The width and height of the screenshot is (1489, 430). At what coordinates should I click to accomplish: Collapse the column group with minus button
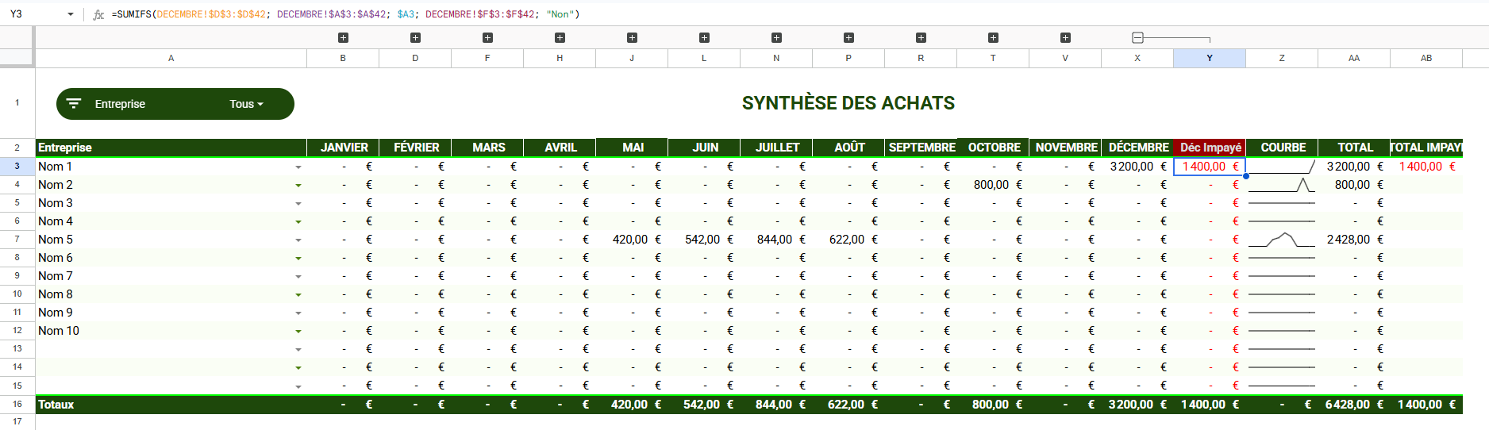(1137, 38)
